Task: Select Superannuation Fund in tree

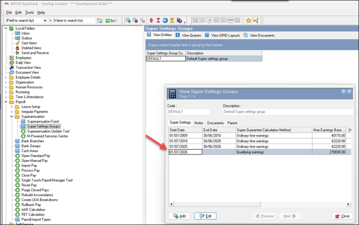Action: pyautogui.click(x=43, y=121)
